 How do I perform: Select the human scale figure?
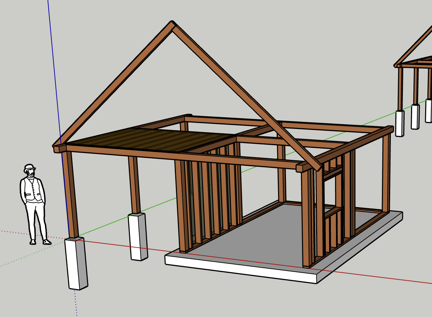point(33,202)
